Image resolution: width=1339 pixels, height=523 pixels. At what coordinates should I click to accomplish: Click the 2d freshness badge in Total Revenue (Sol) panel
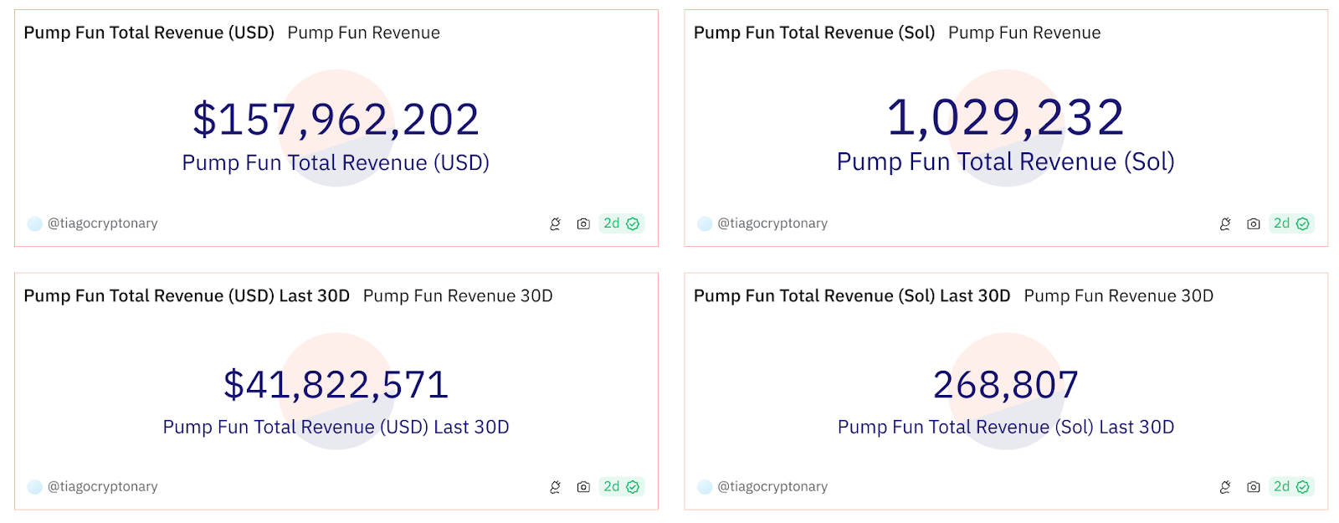(x=1290, y=223)
